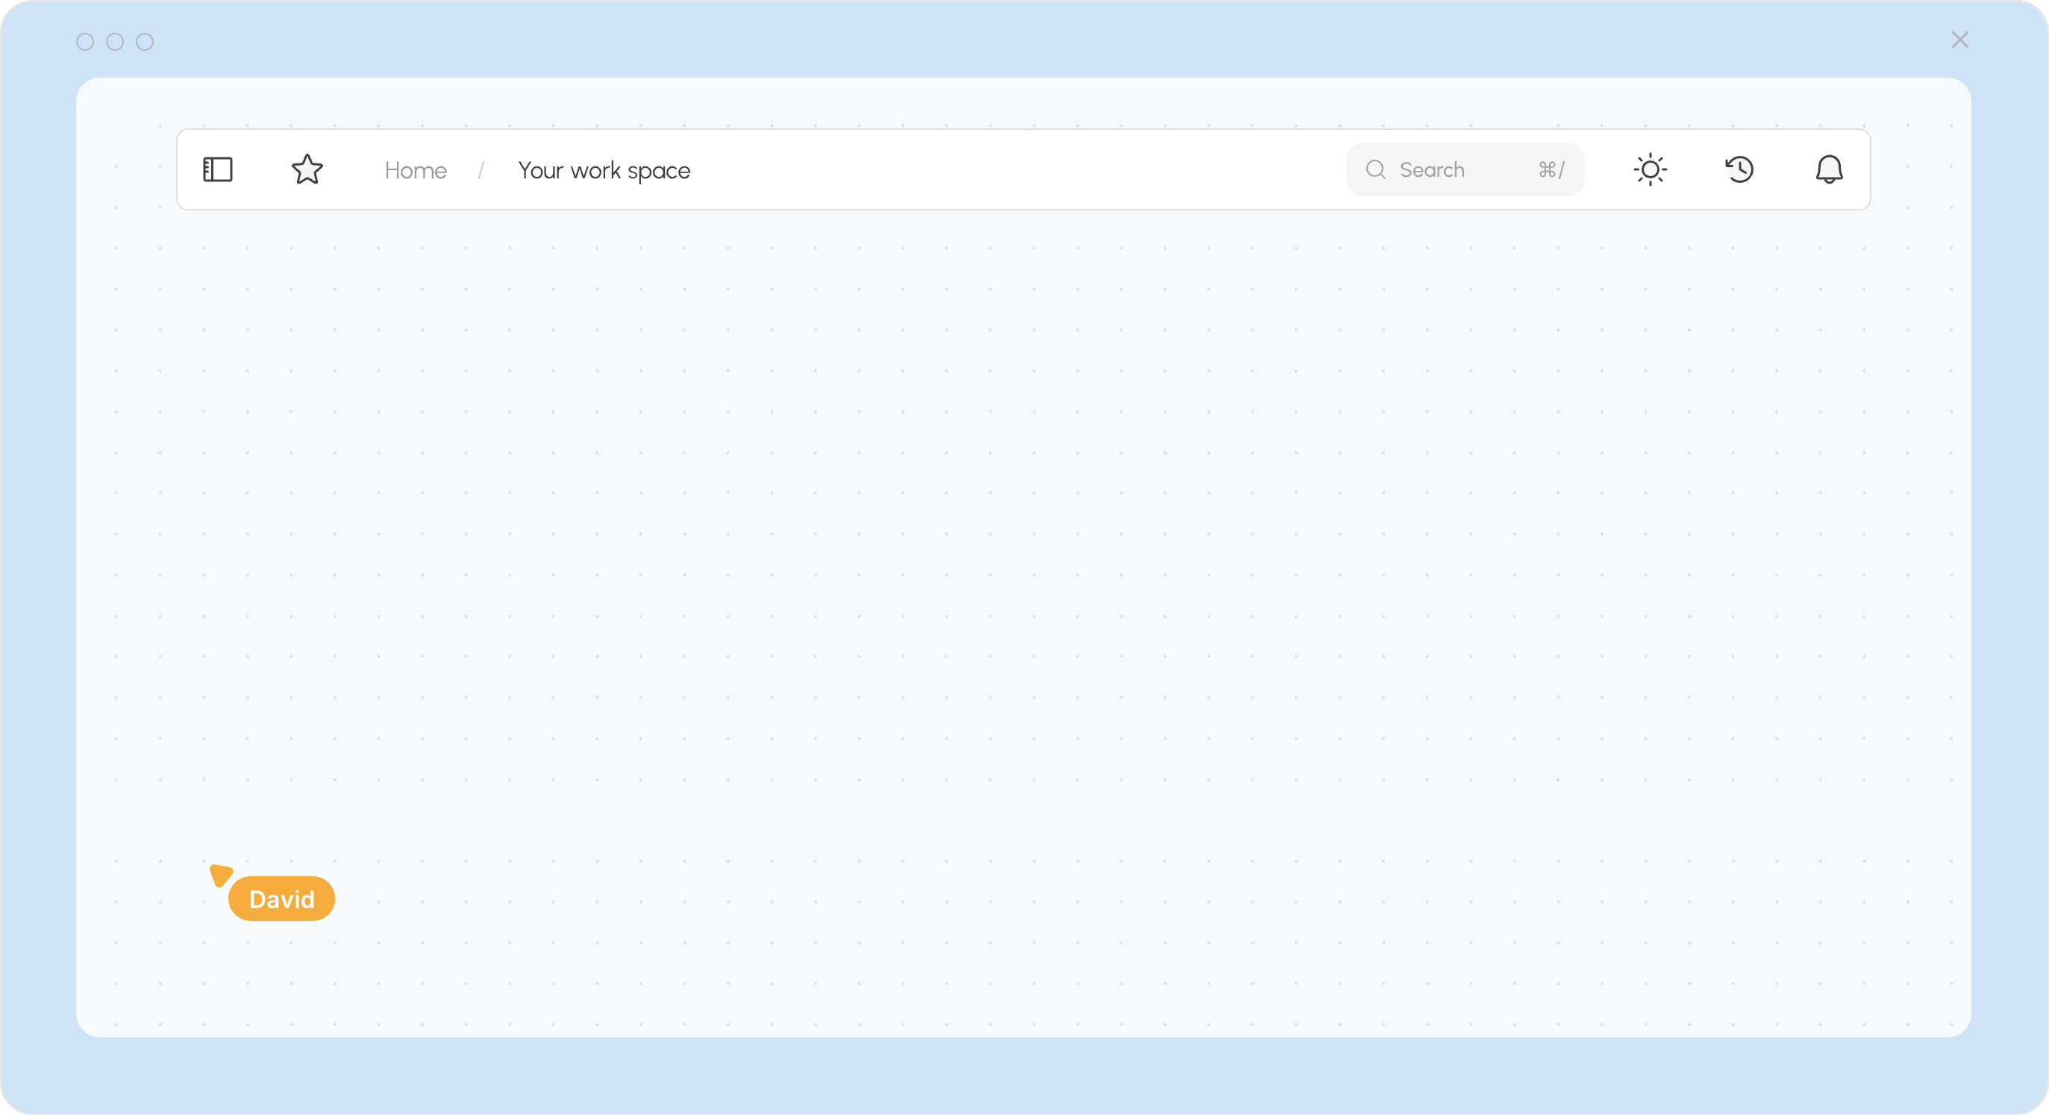Star this workspace as favorite
2049x1115 pixels.
tap(307, 169)
